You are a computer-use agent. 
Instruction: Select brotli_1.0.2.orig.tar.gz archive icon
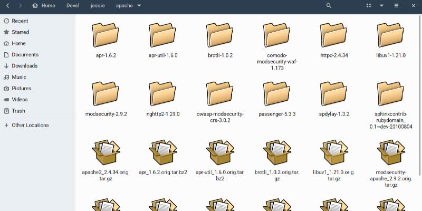276,153
